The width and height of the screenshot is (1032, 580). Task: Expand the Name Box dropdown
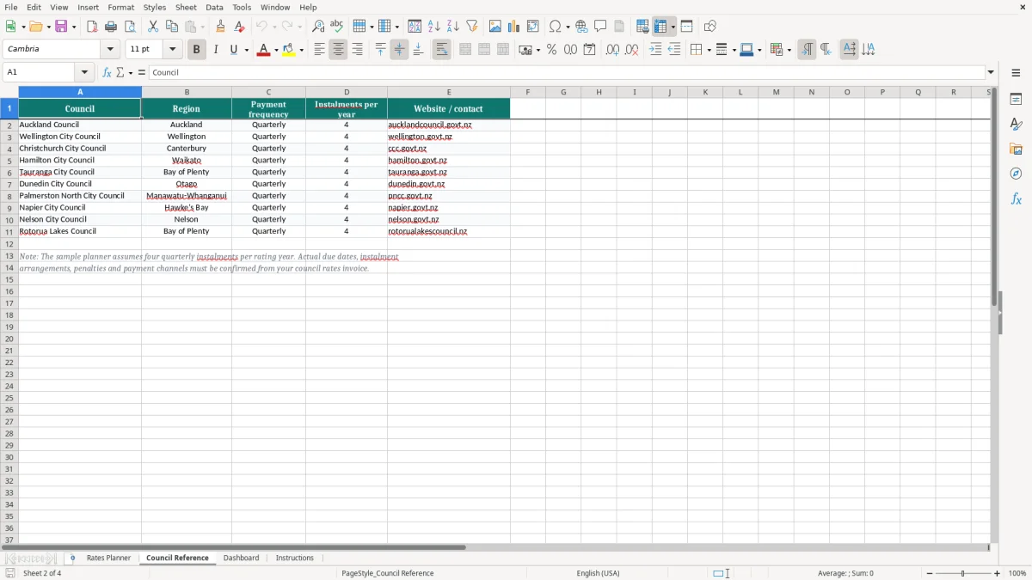tap(83, 72)
